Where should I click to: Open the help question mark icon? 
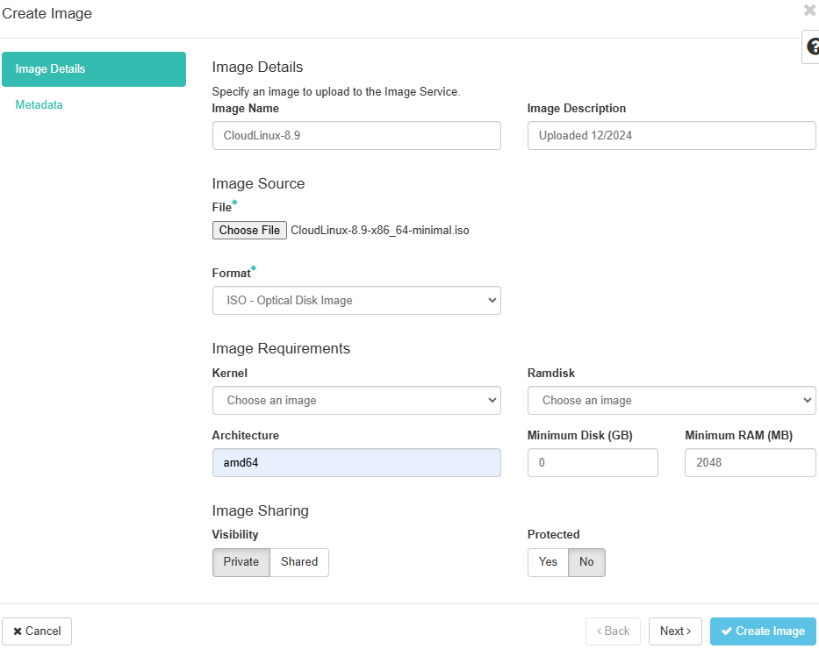click(x=812, y=46)
